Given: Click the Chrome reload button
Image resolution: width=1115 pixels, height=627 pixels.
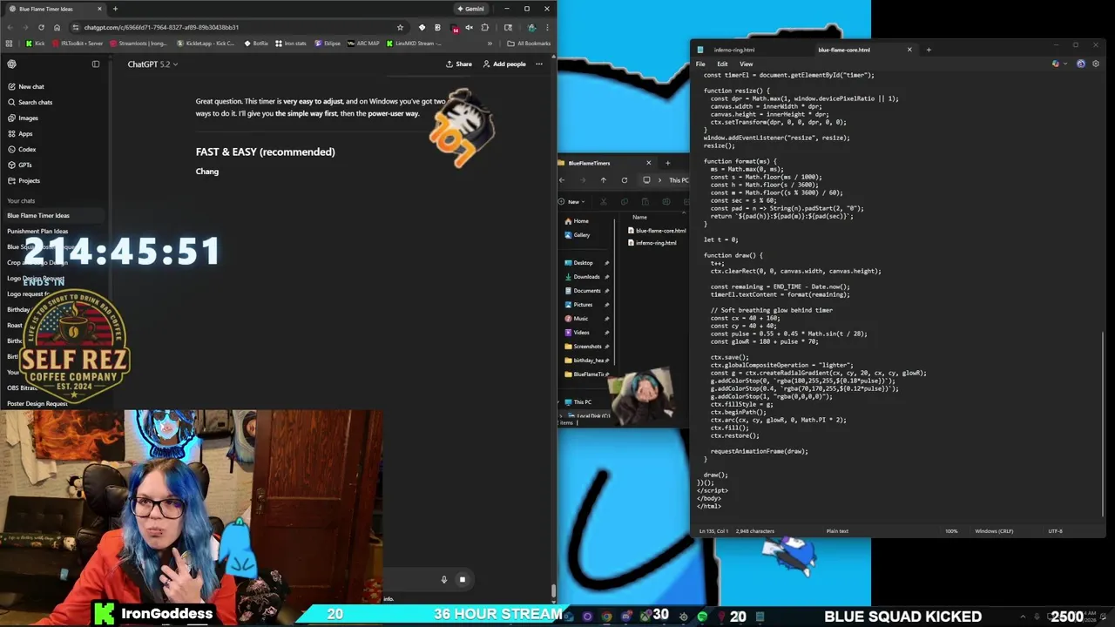Looking at the screenshot, I should (x=42, y=27).
